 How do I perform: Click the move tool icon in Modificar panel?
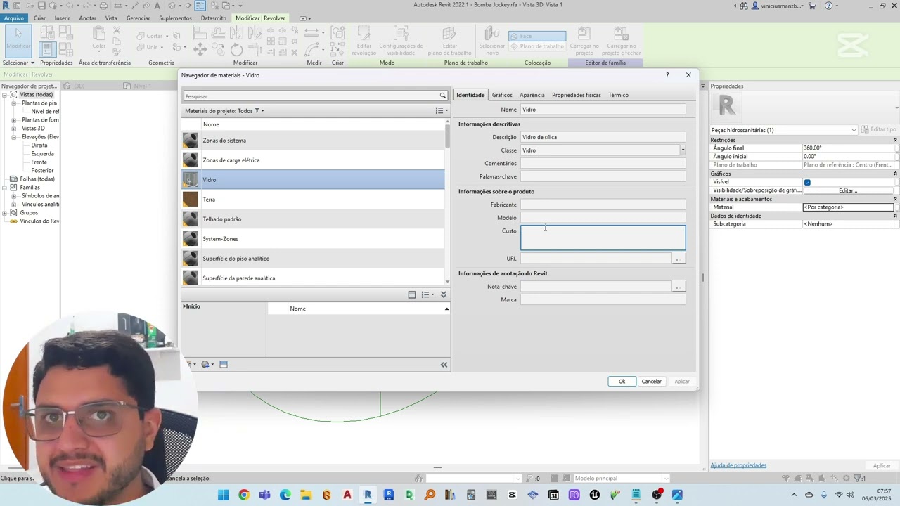[x=200, y=49]
